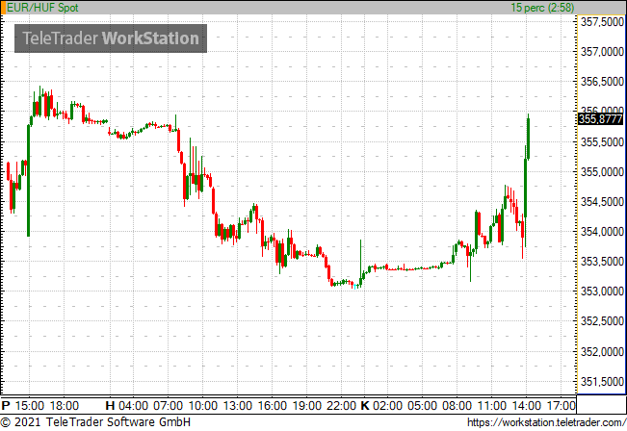Click the 353,0000 price axis label
Image resolution: width=627 pixels, height=431 pixels.
[x=602, y=292]
